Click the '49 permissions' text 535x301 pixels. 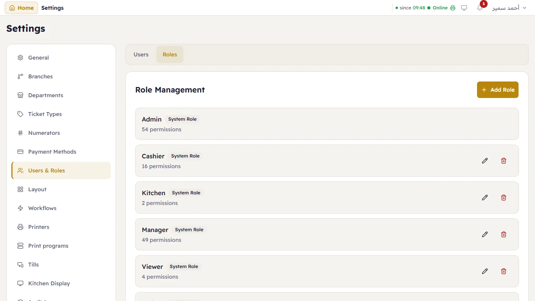[161, 240]
